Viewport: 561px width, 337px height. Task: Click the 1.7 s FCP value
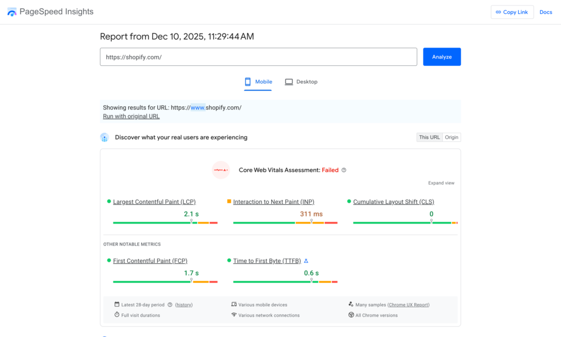pos(191,273)
